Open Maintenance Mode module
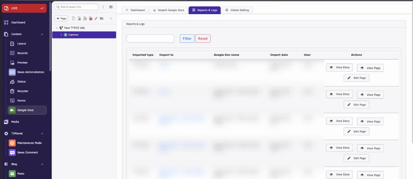Screen dimensions: 413x179 coord(27,143)
